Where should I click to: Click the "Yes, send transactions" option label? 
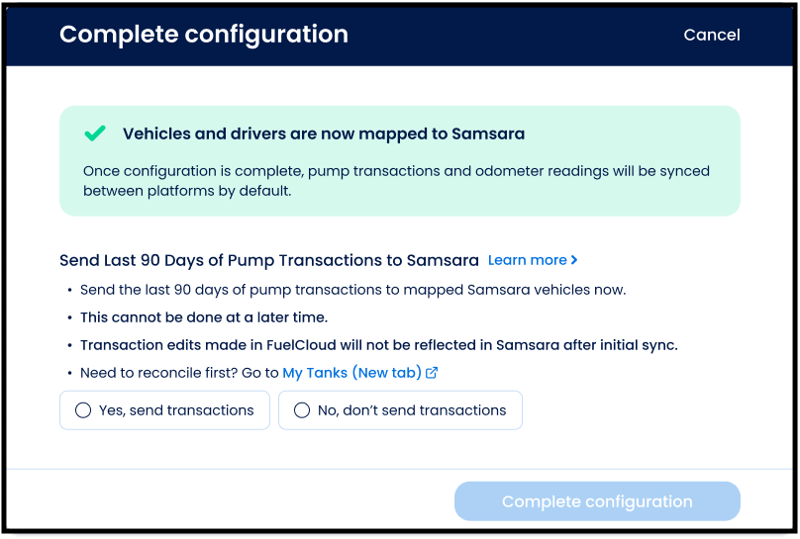point(176,410)
